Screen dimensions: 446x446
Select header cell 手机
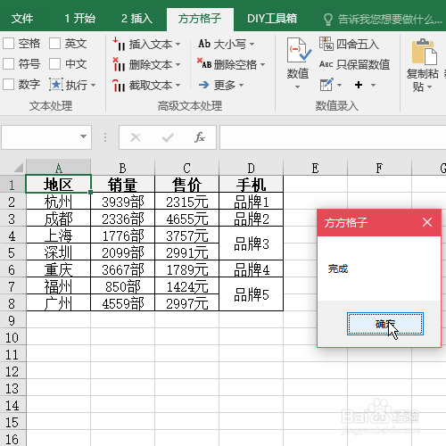click(251, 184)
